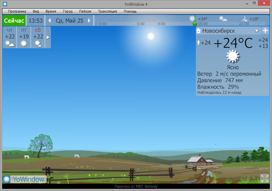Click Thursday's partly cloudy icon

(9, 44)
